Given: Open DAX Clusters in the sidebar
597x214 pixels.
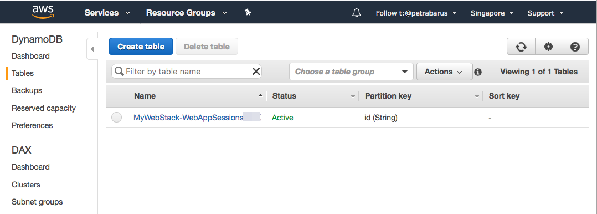Looking at the screenshot, I should (26, 185).
